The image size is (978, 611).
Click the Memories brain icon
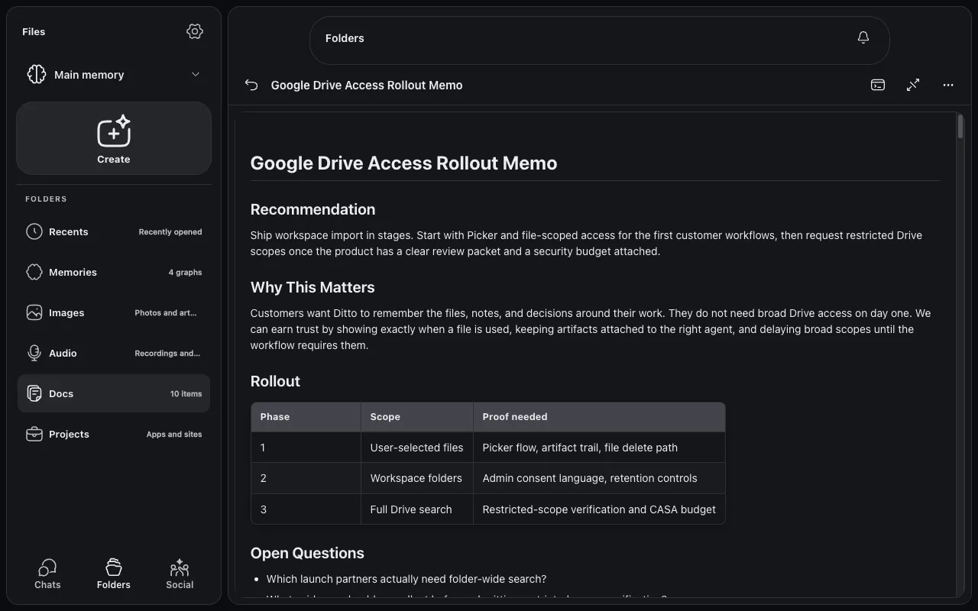pos(34,272)
